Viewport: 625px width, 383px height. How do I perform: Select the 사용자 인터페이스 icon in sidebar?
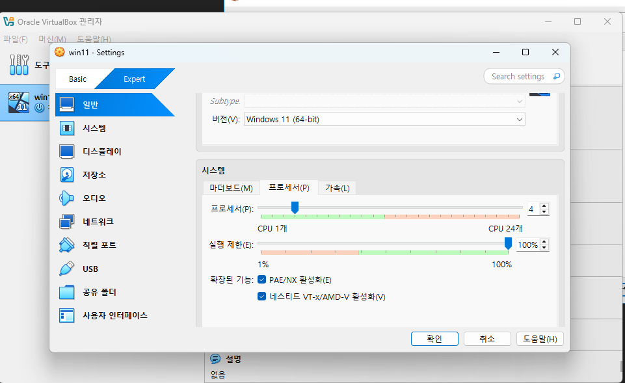coord(66,315)
